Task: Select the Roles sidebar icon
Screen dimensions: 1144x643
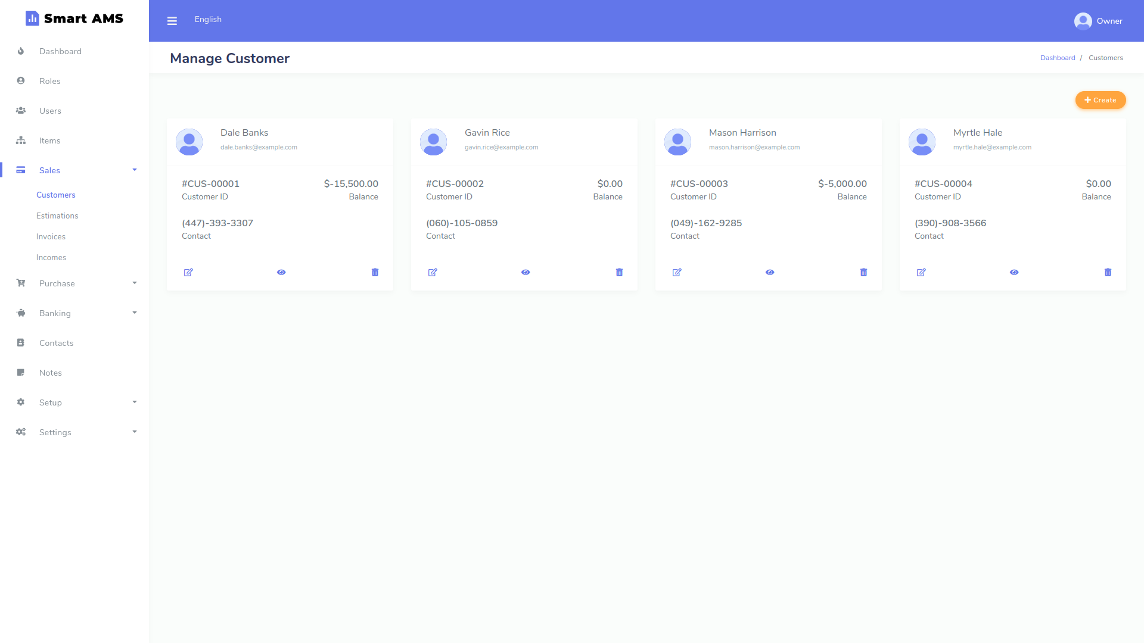Action: (x=20, y=81)
